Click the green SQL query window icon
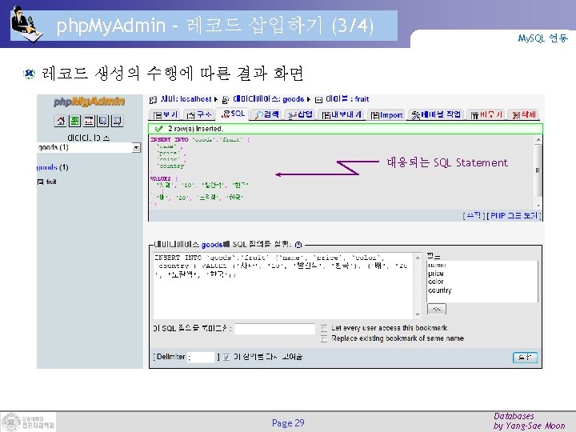The image size is (576, 432). click(x=74, y=121)
